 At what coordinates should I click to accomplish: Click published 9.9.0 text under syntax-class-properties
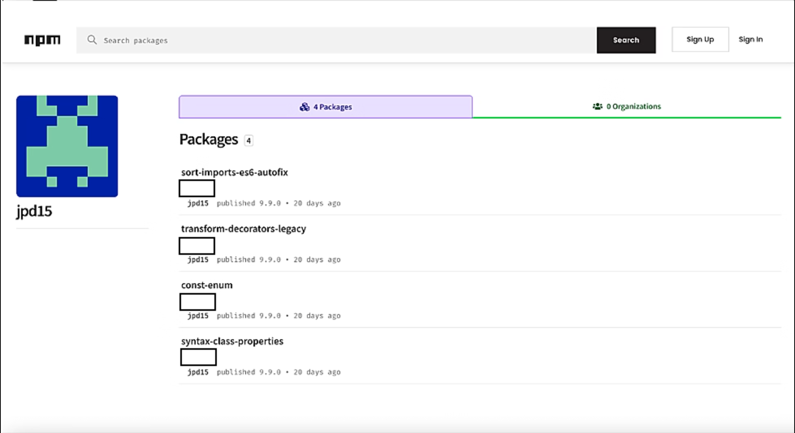coord(248,372)
